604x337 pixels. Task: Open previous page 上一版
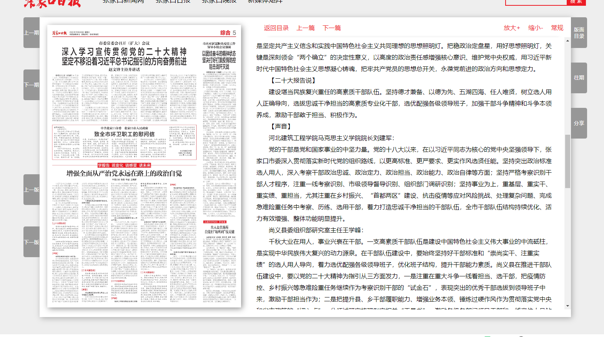pos(32,190)
